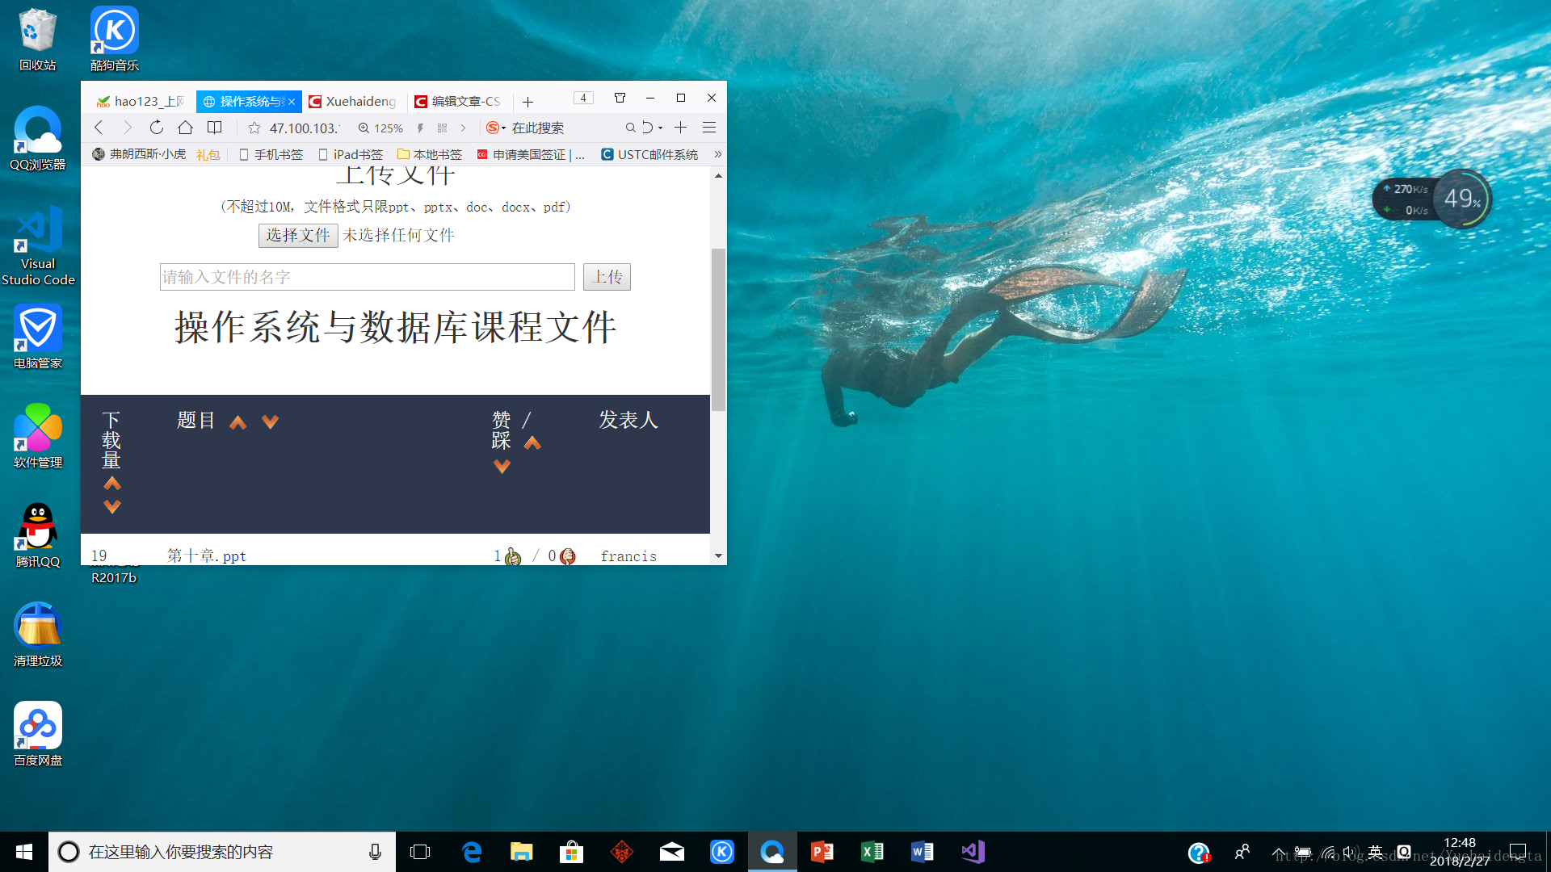The image size is (1551, 872).
Task: Open the tab count button showing 4
Action: (x=583, y=98)
